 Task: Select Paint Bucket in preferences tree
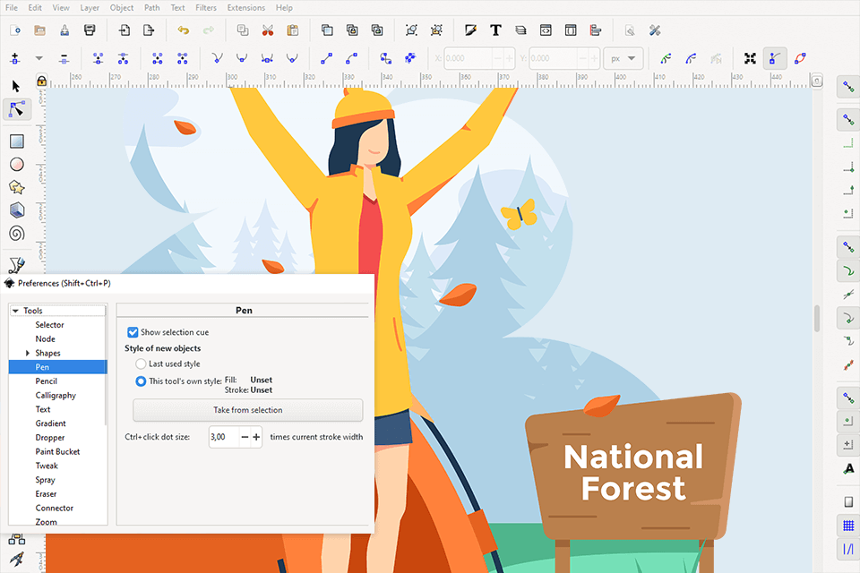(x=57, y=452)
